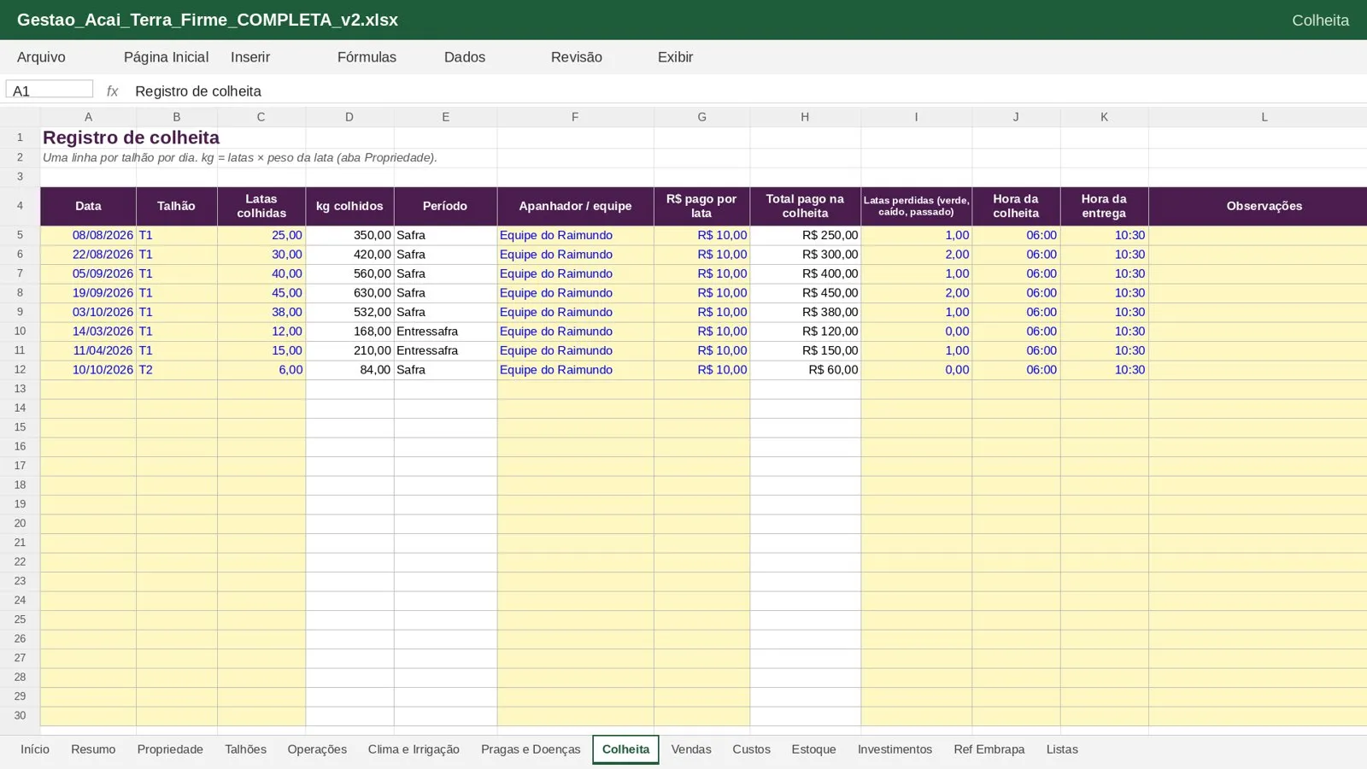Switch to the Custos sheet tab

(751, 749)
